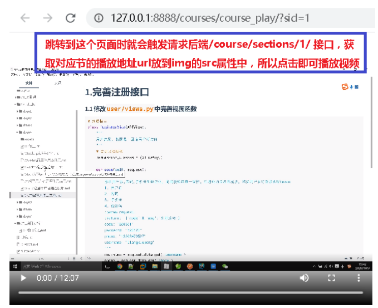View site information icon beside the URL

tap(99, 18)
